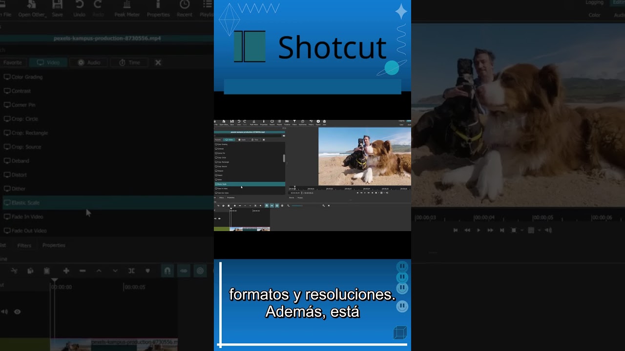Toggle the Time filter button in the background
This screenshot has width=625, height=351.
(129, 62)
